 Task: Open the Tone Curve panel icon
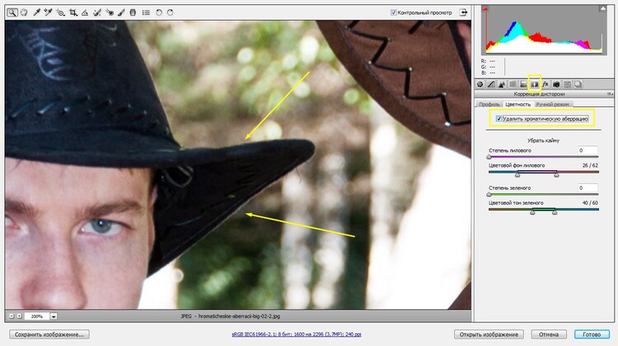(x=491, y=84)
